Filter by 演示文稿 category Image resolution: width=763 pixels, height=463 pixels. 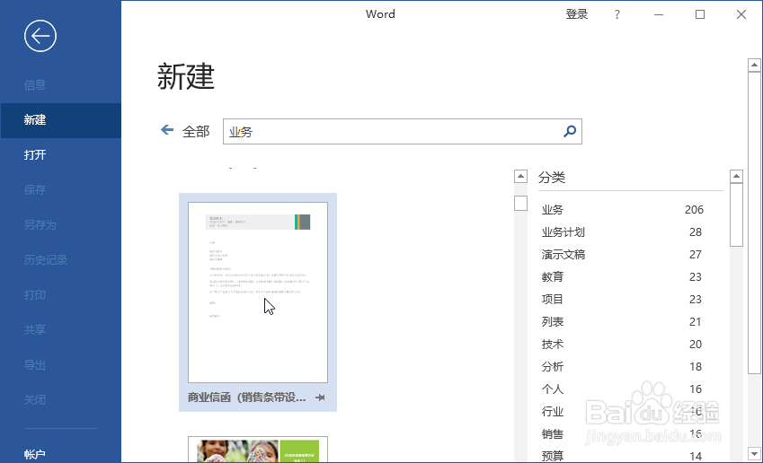[623, 255]
